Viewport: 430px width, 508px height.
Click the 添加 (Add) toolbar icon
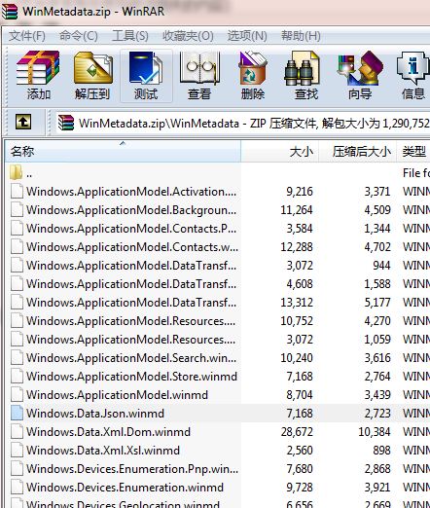point(38,75)
